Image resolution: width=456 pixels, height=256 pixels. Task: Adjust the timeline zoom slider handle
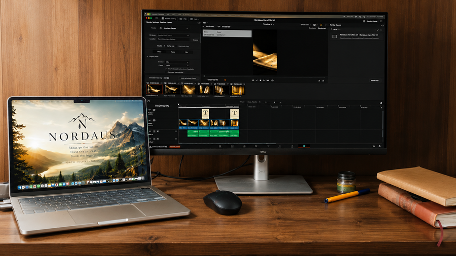(x=275, y=102)
